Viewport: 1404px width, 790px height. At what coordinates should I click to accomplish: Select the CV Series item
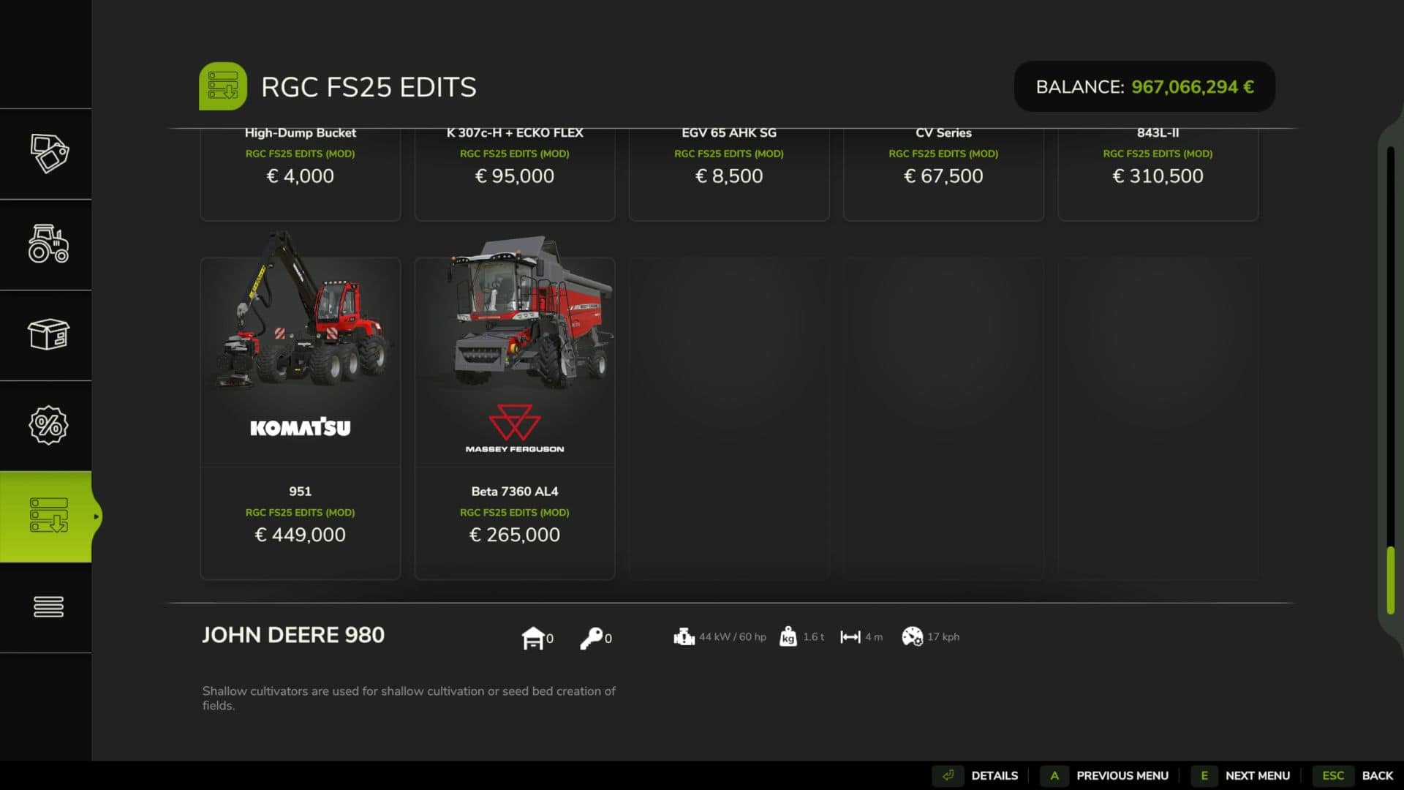click(943, 174)
